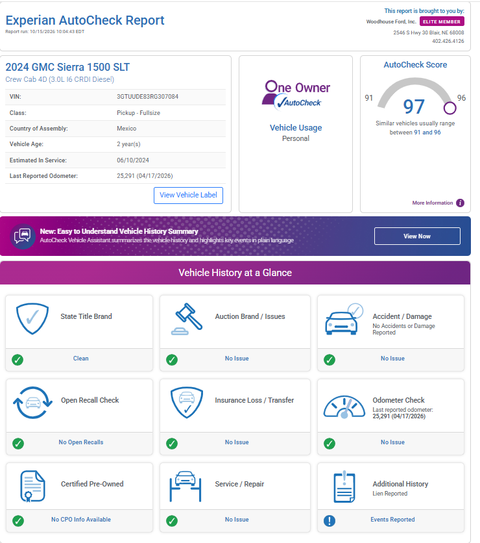Click the Vehicle History at a Glance header
This screenshot has height=543, width=480.
[235, 273]
